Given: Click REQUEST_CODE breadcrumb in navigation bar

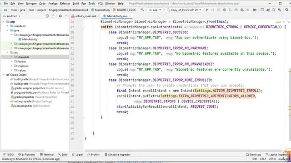Looking at the screenshot, I should pos(124,10).
